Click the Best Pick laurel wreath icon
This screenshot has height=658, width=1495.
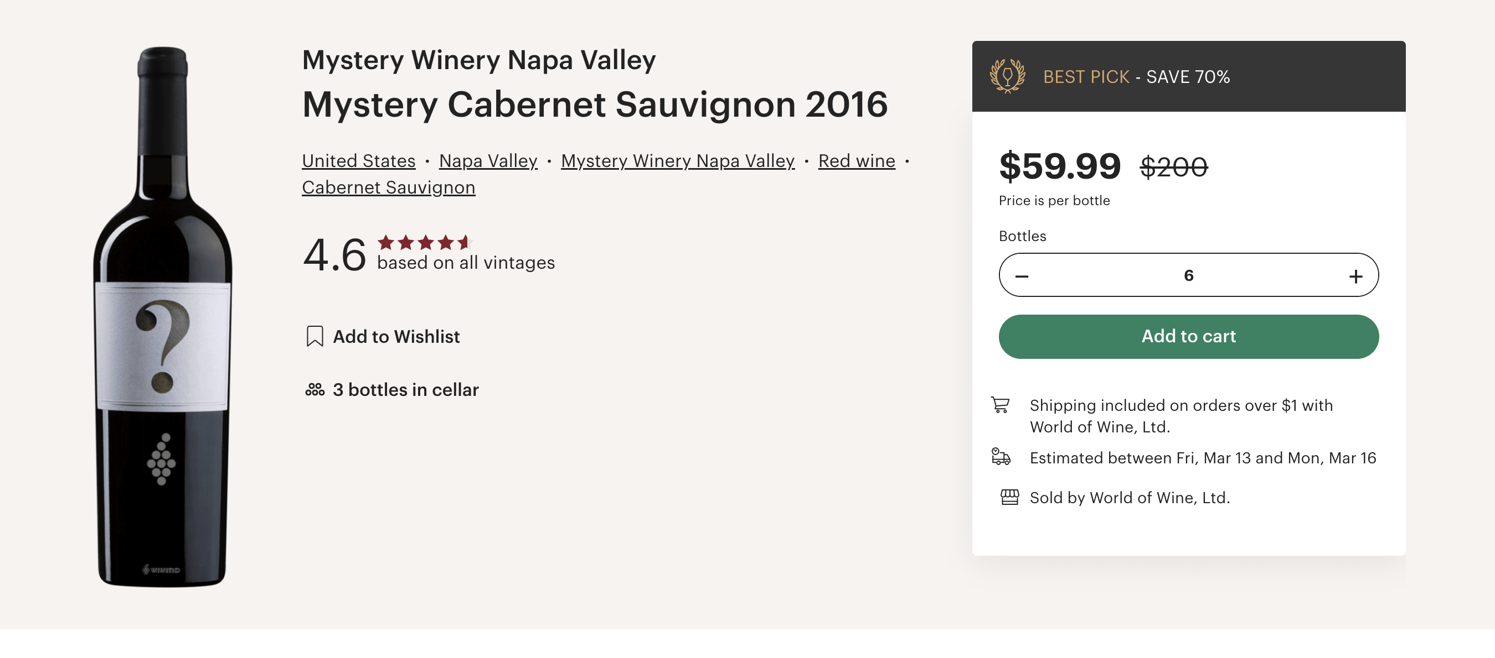pyautogui.click(x=1007, y=76)
